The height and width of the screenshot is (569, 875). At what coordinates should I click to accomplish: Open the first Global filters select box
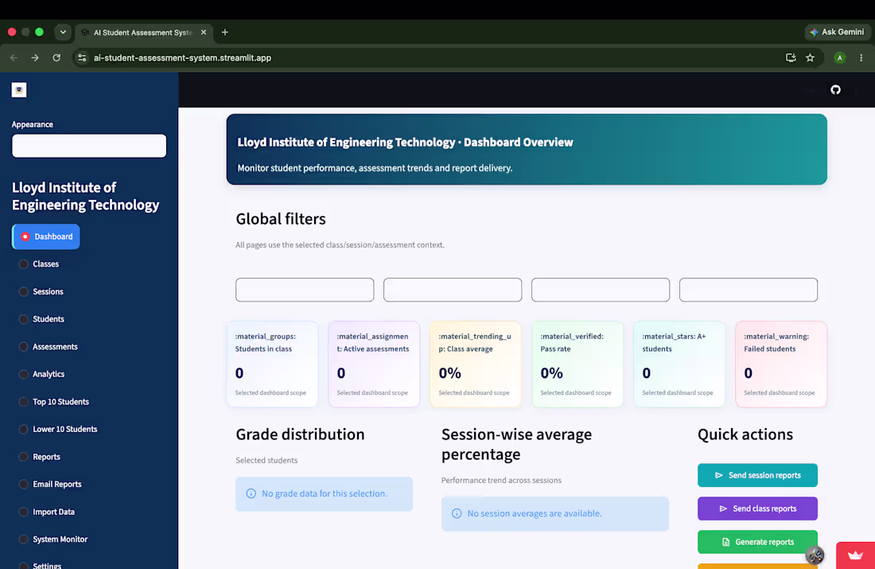[x=305, y=290]
